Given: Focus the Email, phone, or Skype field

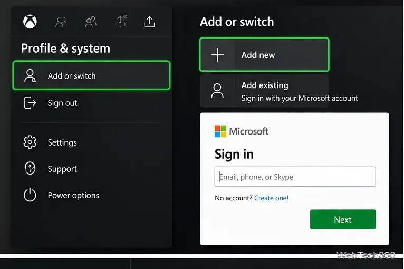Looking at the screenshot, I should point(295,177).
